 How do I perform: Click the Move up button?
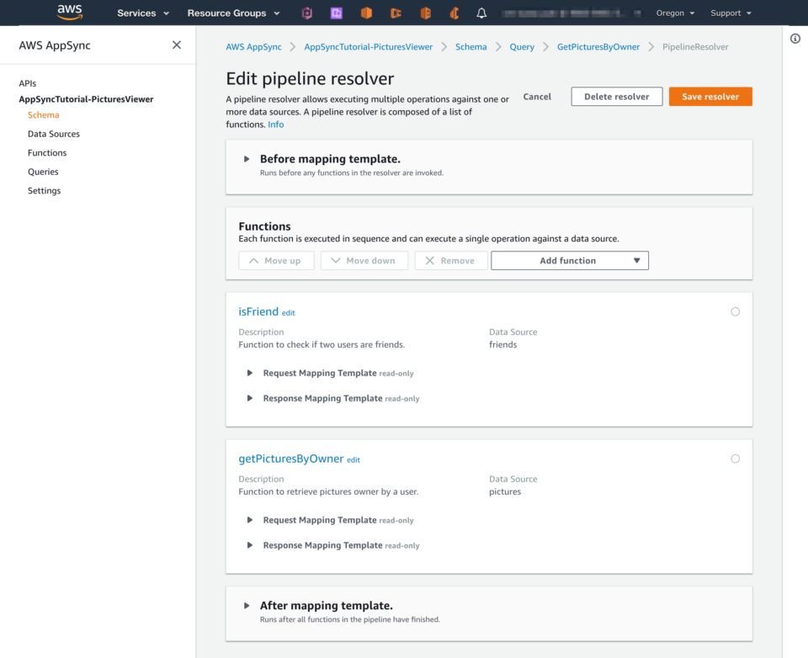pos(276,261)
